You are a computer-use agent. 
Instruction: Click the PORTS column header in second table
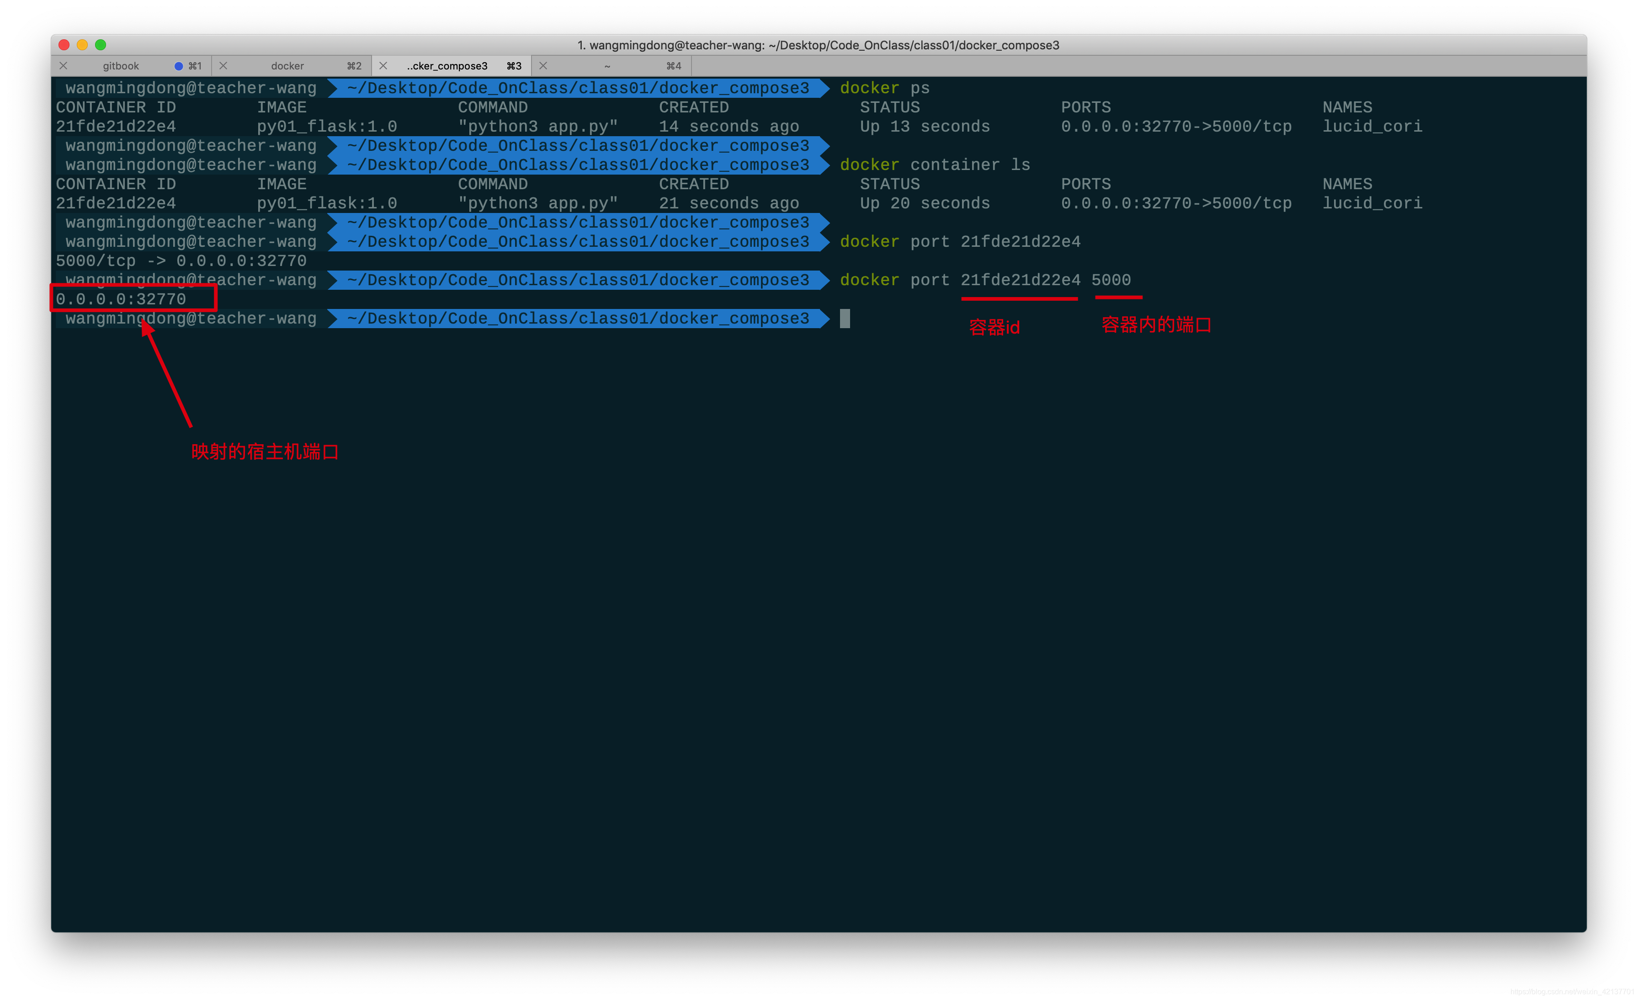1085,184
